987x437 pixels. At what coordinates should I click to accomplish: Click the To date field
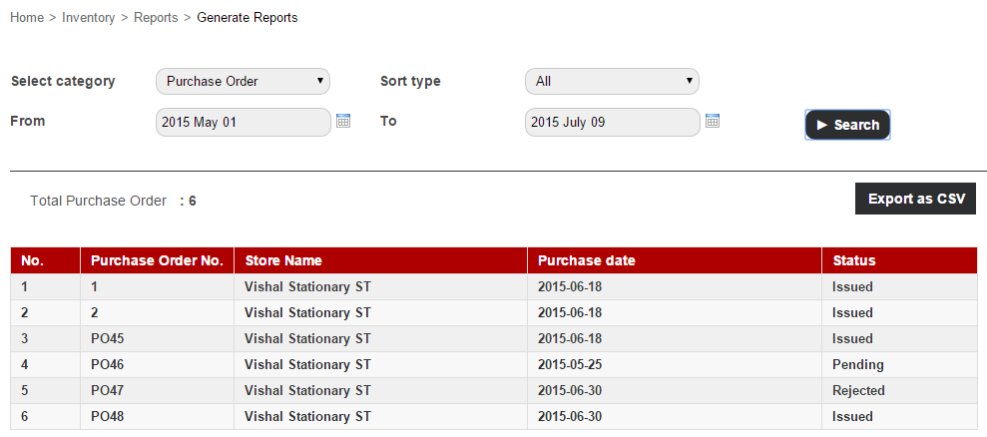[612, 122]
